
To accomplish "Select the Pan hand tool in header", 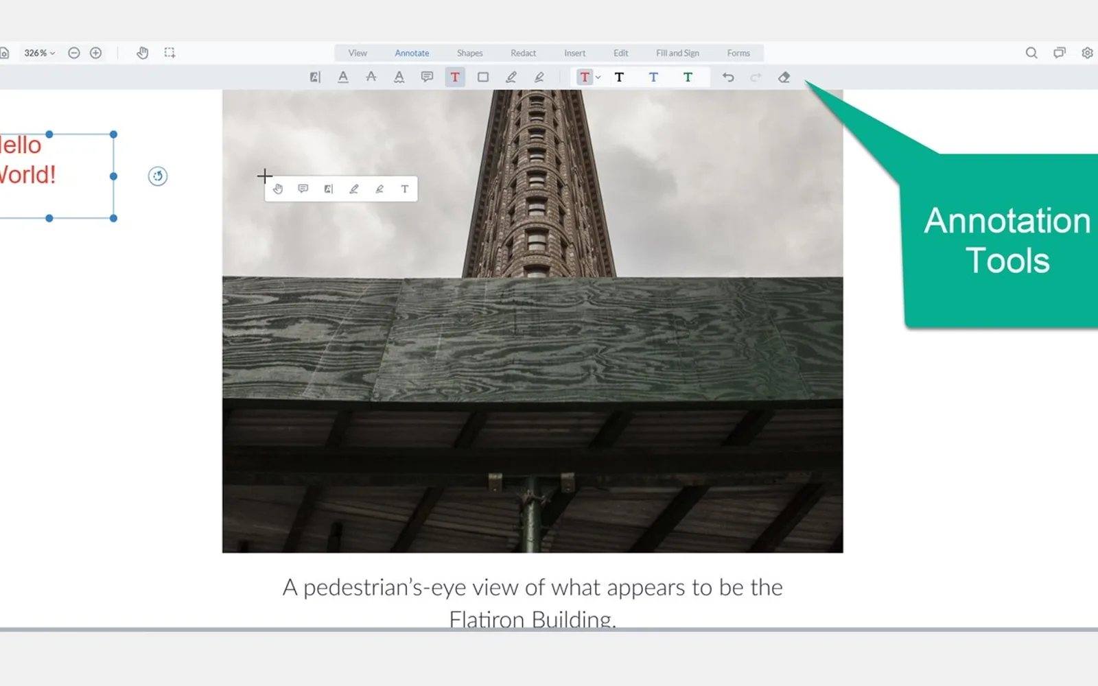I will 143,53.
